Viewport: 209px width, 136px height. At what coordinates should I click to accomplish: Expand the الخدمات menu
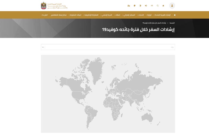point(140,15)
